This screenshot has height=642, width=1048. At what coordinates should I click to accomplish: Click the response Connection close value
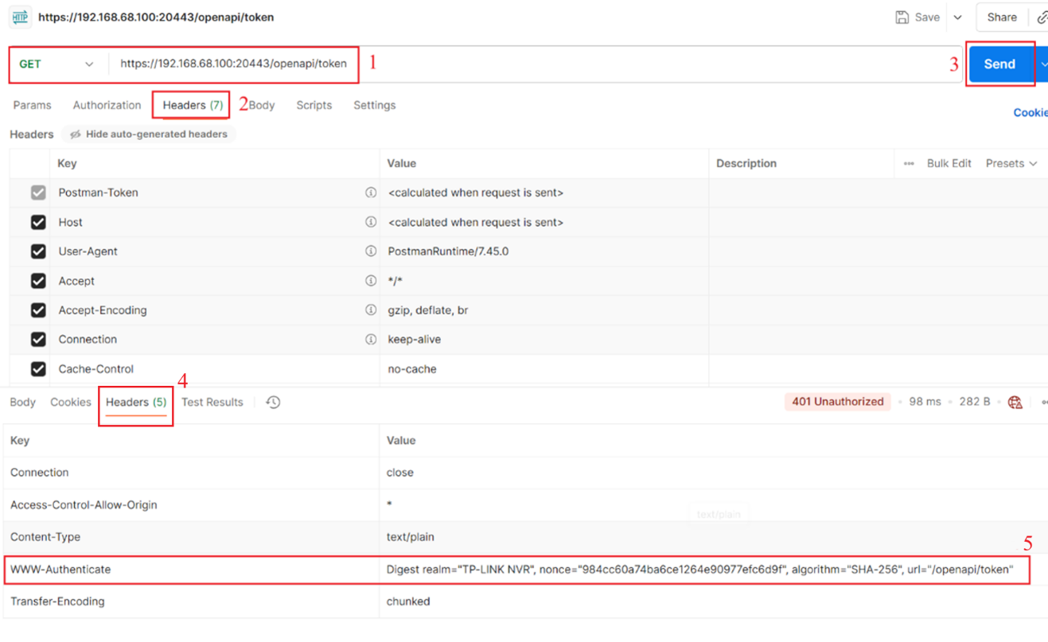click(400, 473)
